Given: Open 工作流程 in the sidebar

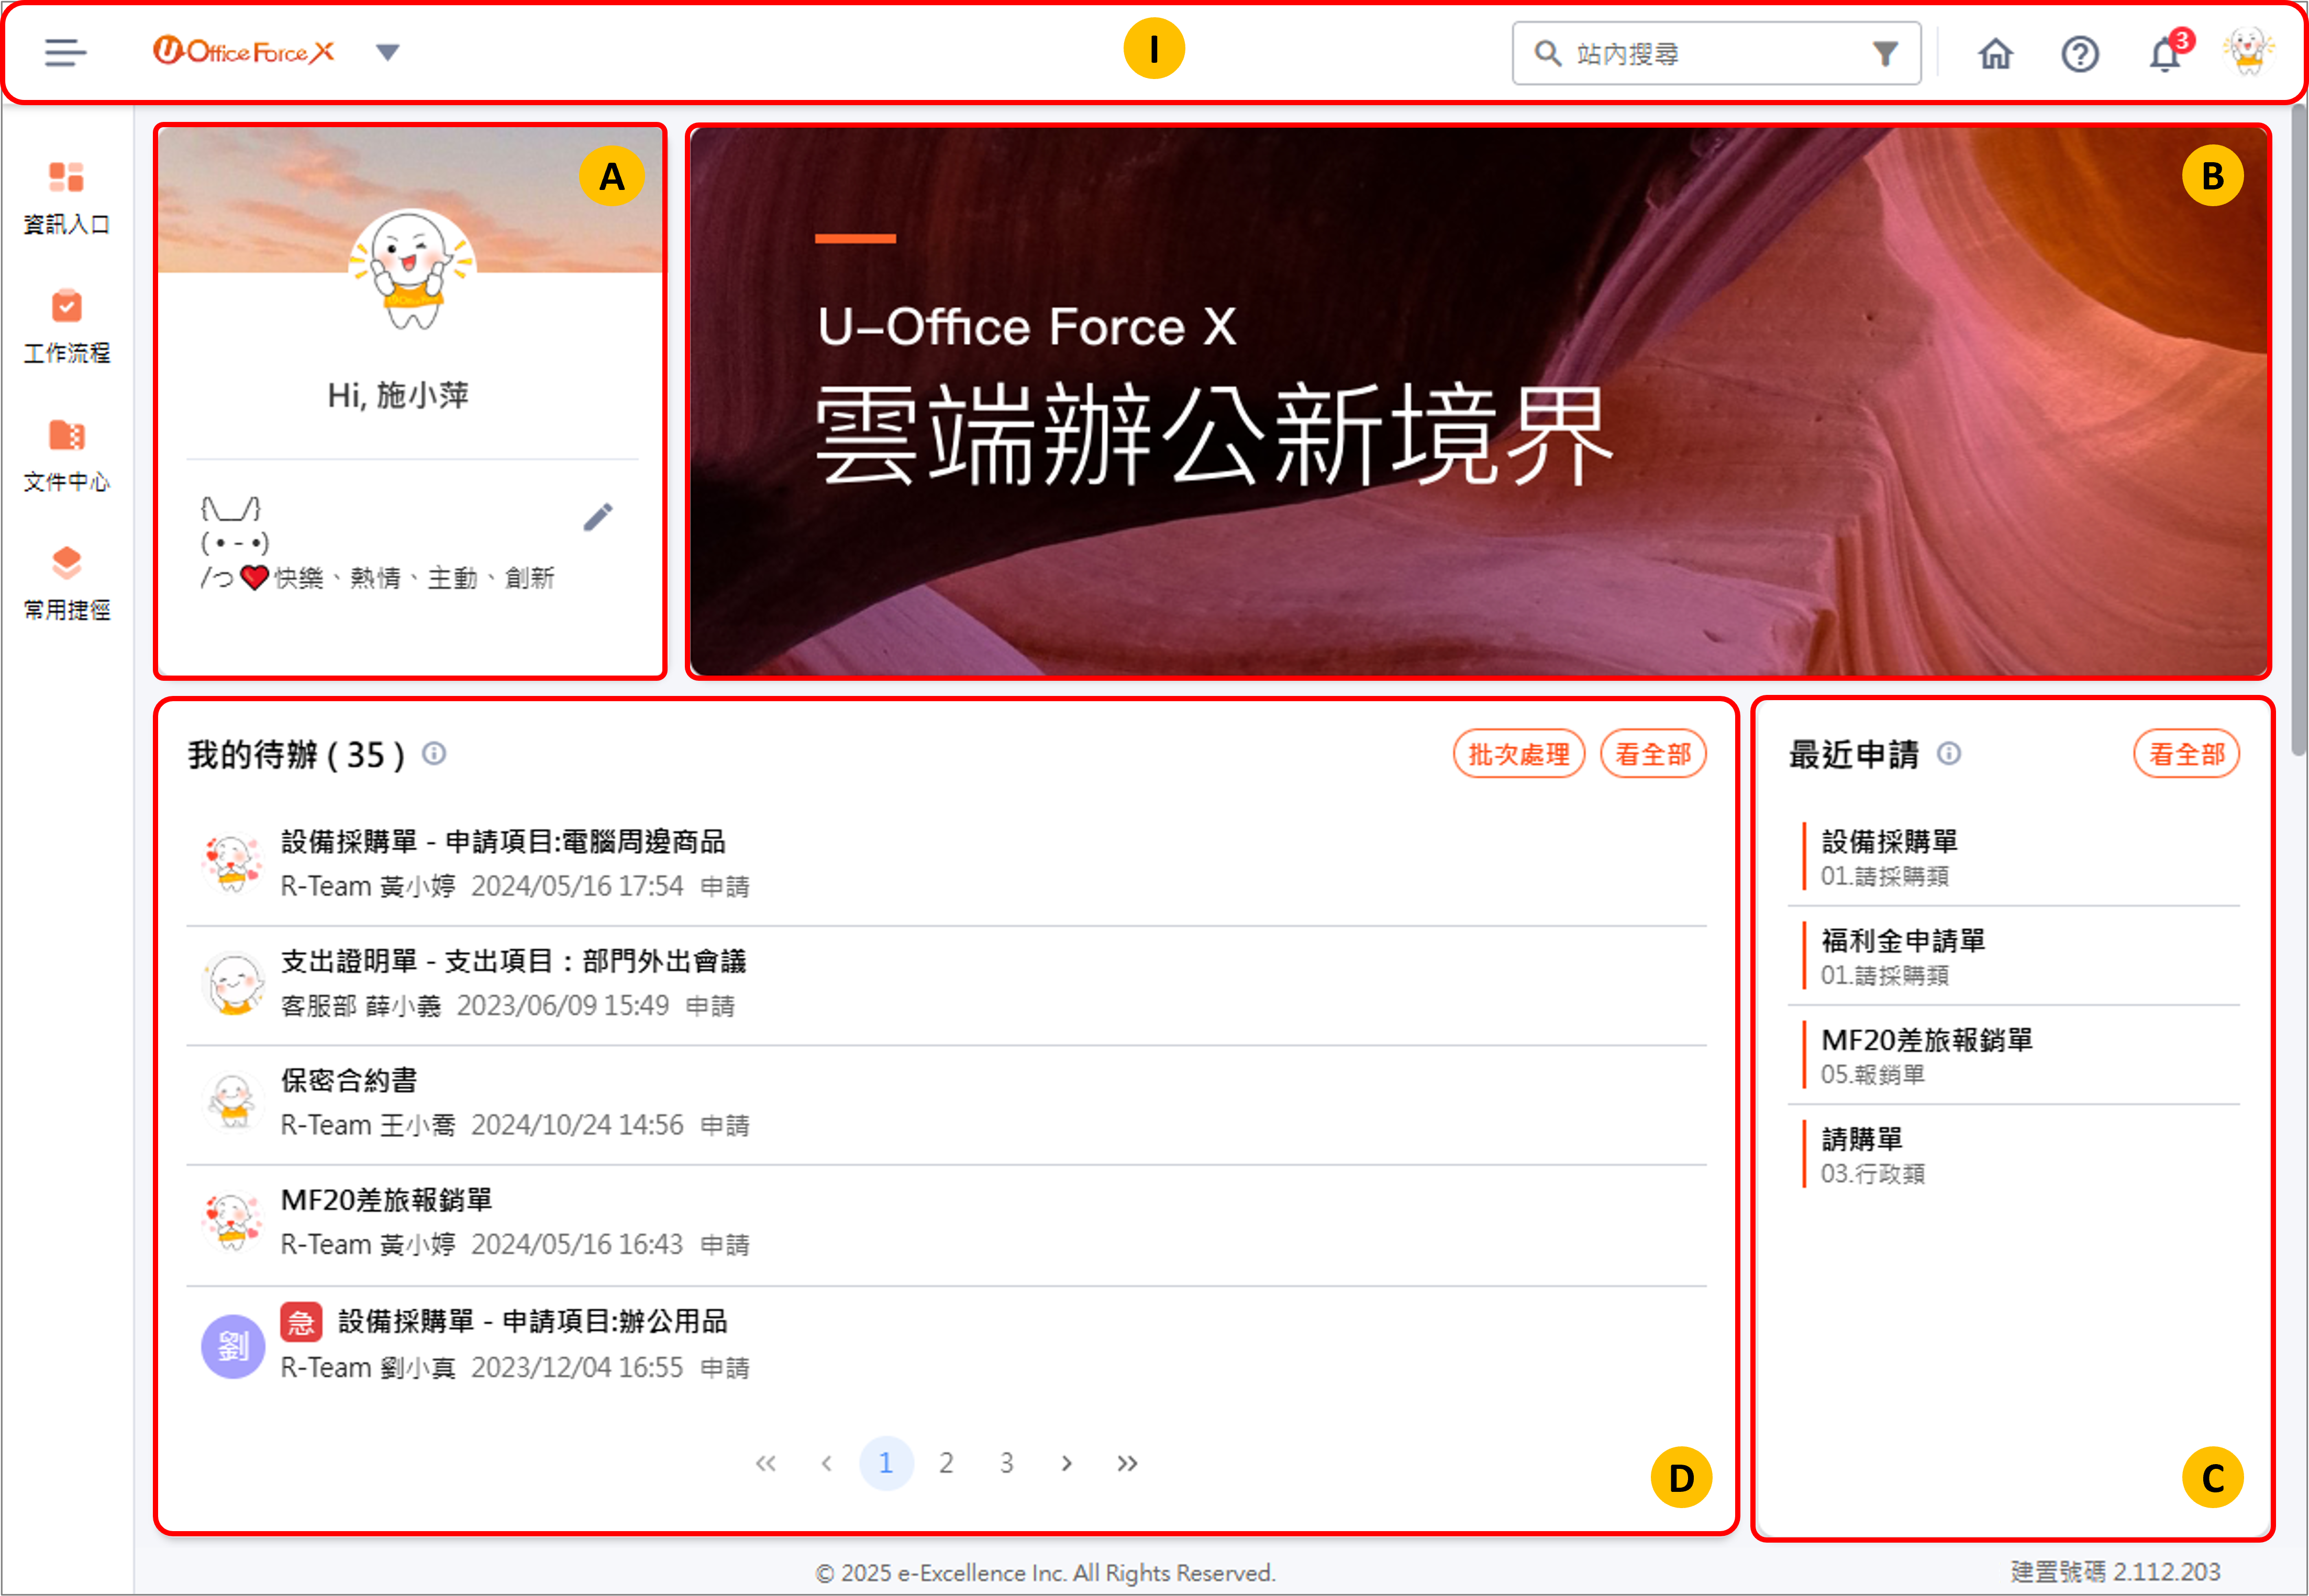Looking at the screenshot, I should click(x=66, y=326).
